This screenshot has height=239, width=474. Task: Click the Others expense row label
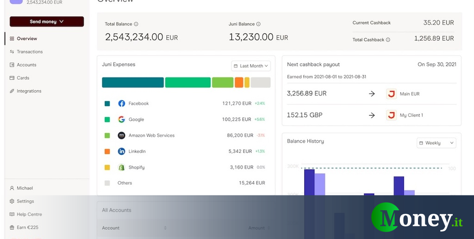[125, 183]
